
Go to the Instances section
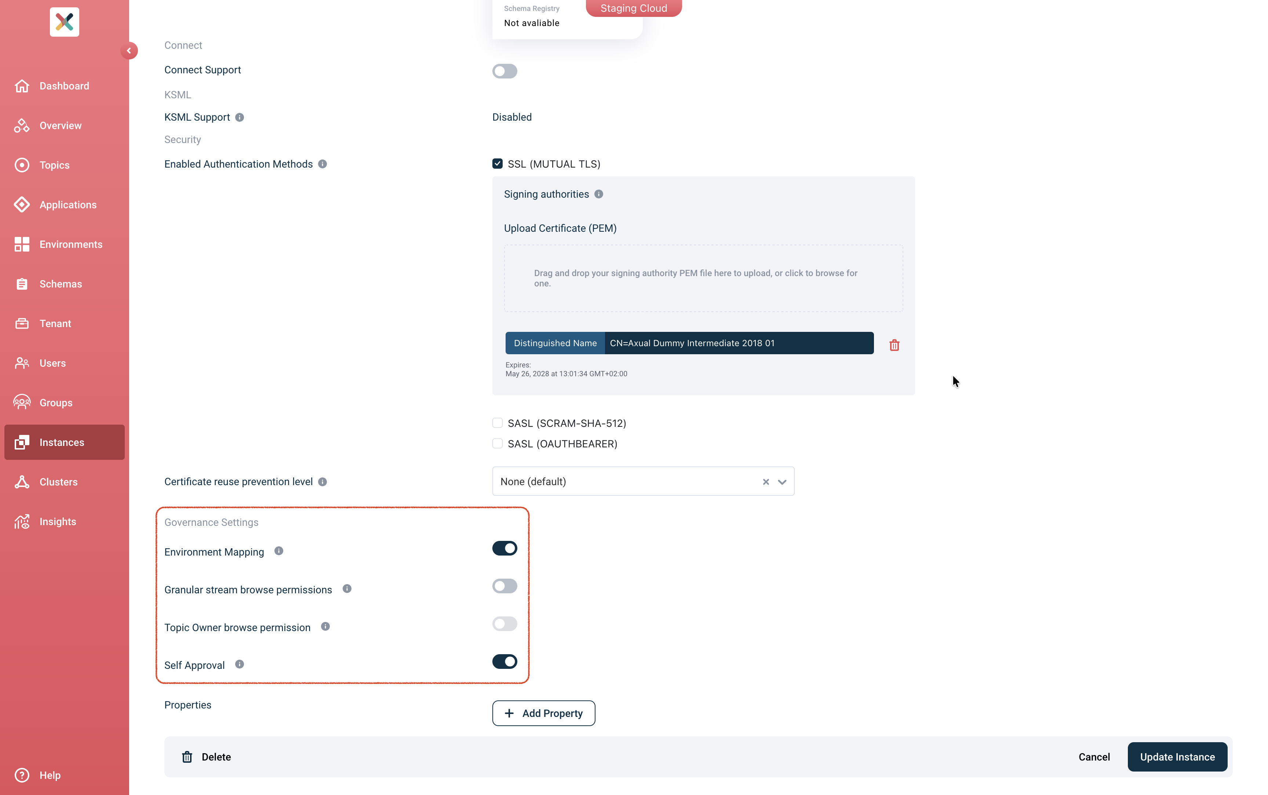click(62, 442)
